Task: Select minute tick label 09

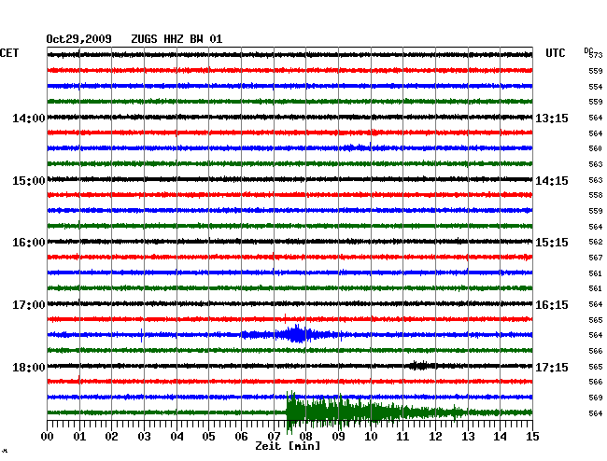Action: click(x=338, y=437)
